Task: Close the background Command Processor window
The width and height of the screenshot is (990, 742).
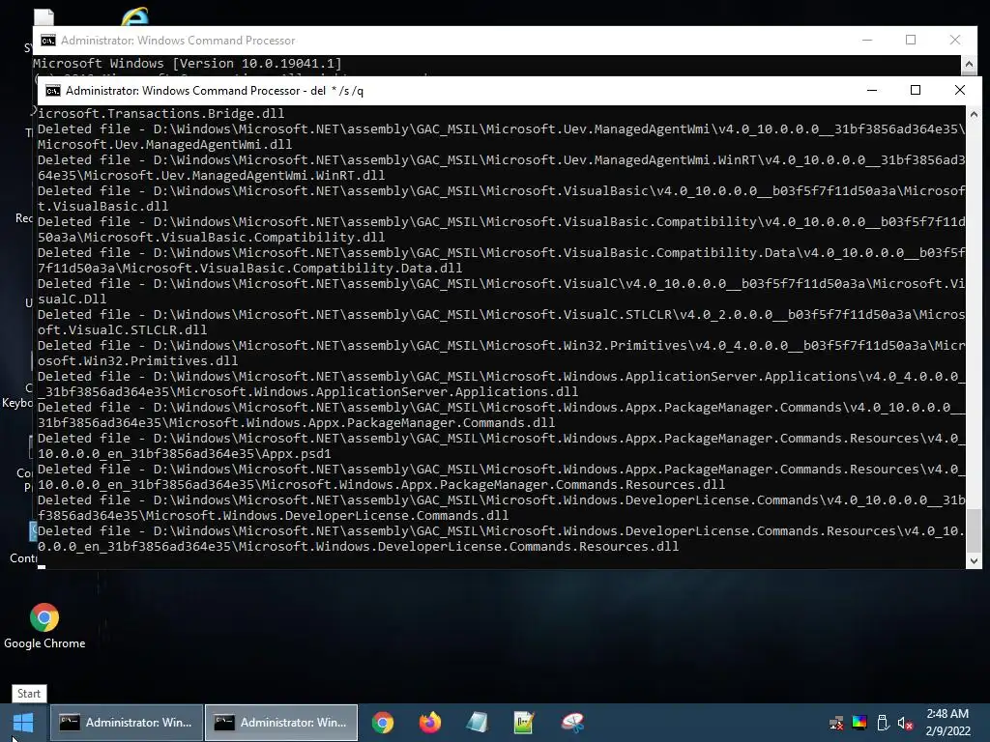Action: point(955,40)
